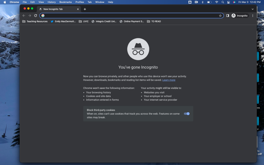Click the address bar input field
The width and height of the screenshot is (264, 165).
click(x=131, y=16)
